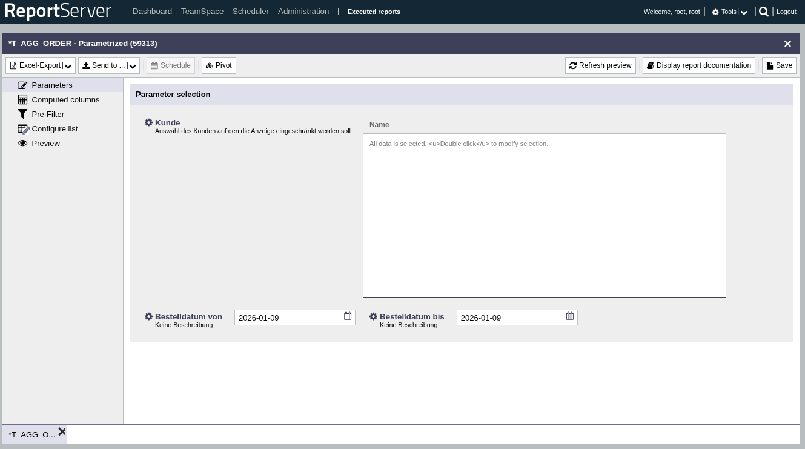Click the Pivot toolbar button
Viewport: 805px width, 449px height.
219,65
